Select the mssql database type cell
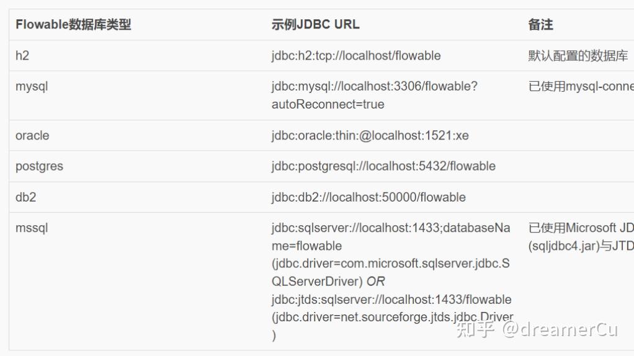The width and height of the screenshot is (634, 356). coord(32,228)
